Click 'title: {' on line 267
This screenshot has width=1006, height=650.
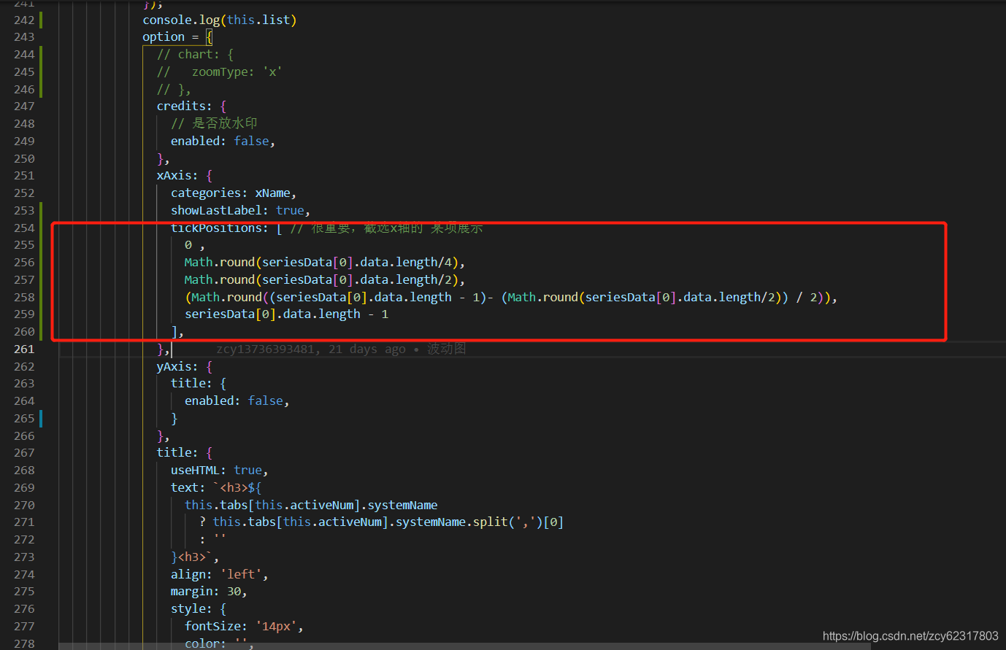click(x=184, y=452)
